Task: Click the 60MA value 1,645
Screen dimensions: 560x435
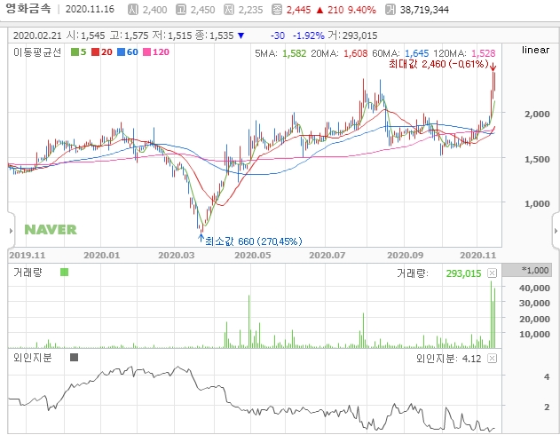Action: [417, 53]
